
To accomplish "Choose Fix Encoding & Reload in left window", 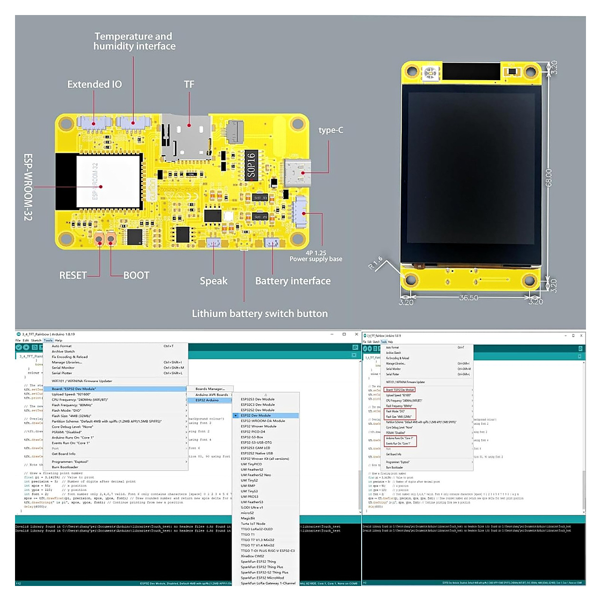I will 116,357.
